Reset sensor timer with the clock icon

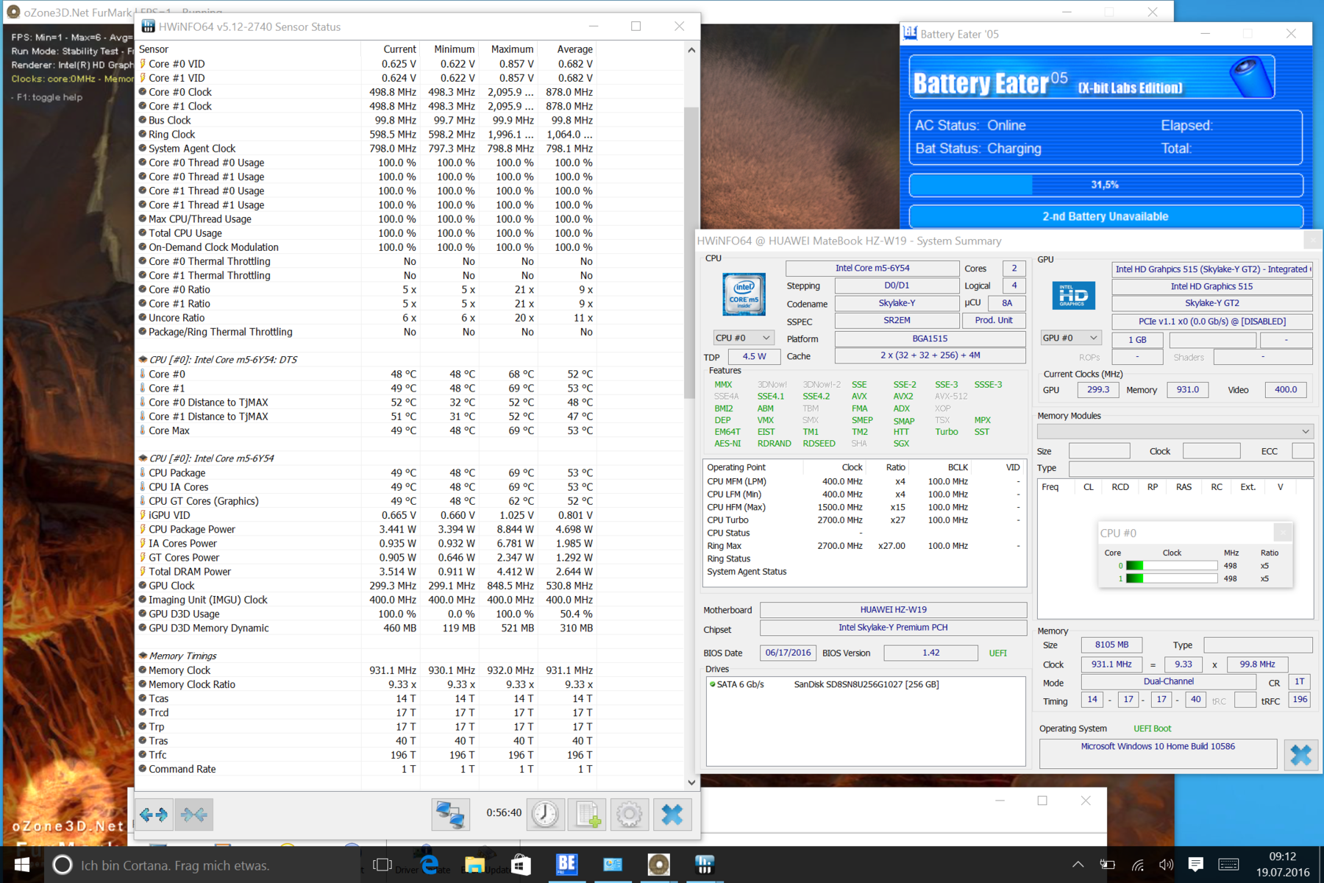pos(545,814)
